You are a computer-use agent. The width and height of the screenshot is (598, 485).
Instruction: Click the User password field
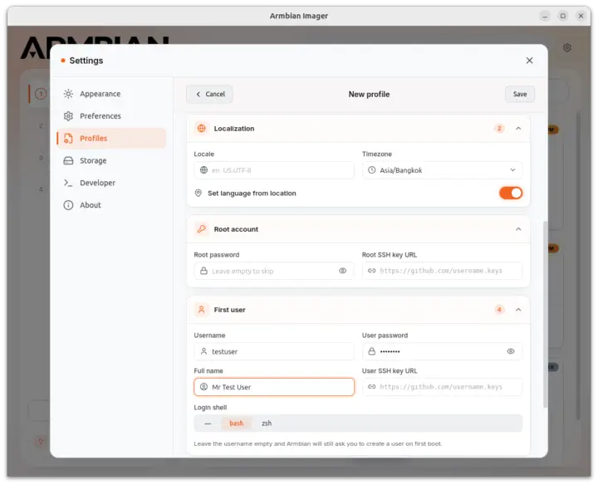[443, 351]
